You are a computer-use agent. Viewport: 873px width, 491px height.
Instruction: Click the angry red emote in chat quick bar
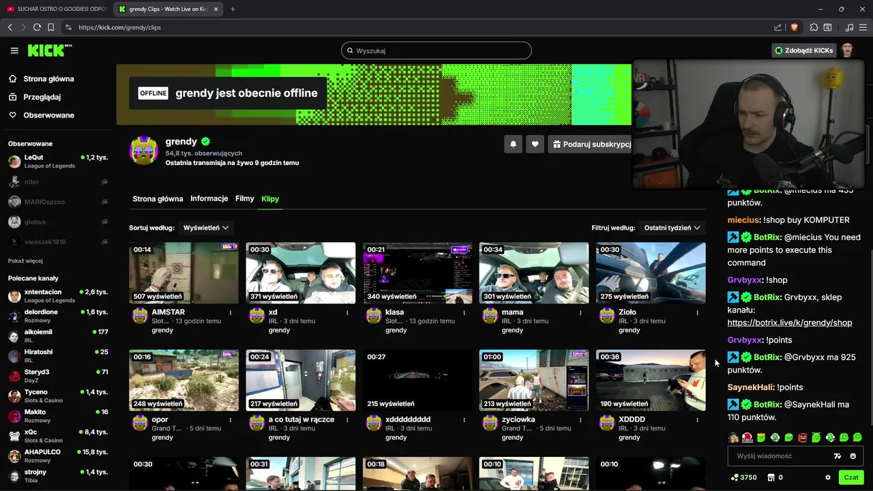coord(803,437)
